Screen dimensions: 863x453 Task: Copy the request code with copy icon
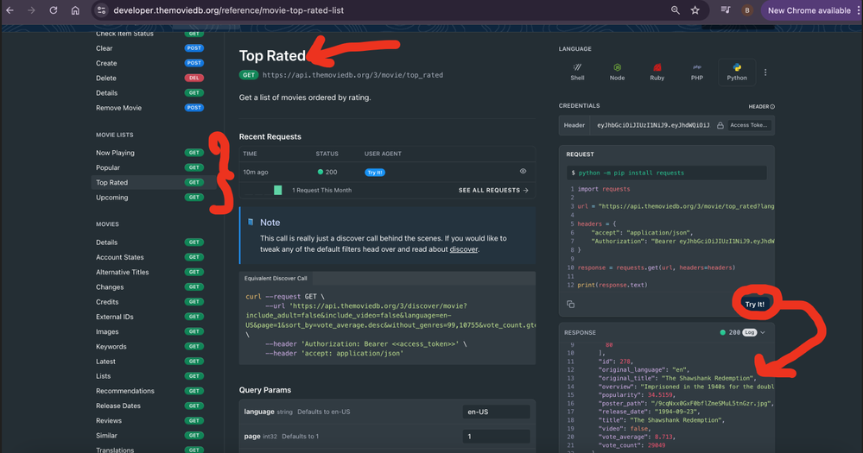pyautogui.click(x=571, y=304)
